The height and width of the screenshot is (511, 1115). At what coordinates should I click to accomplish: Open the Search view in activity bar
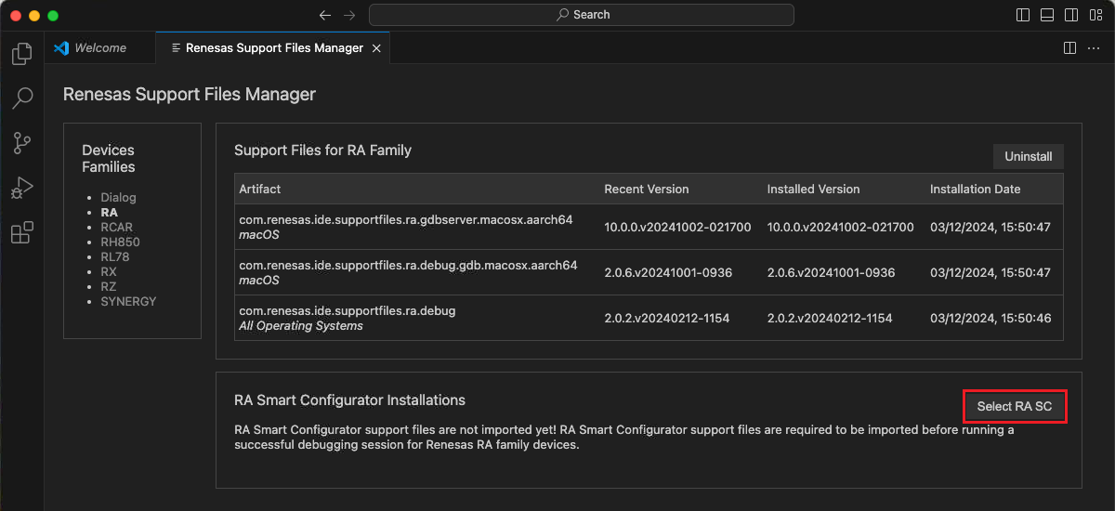[x=21, y=98]
